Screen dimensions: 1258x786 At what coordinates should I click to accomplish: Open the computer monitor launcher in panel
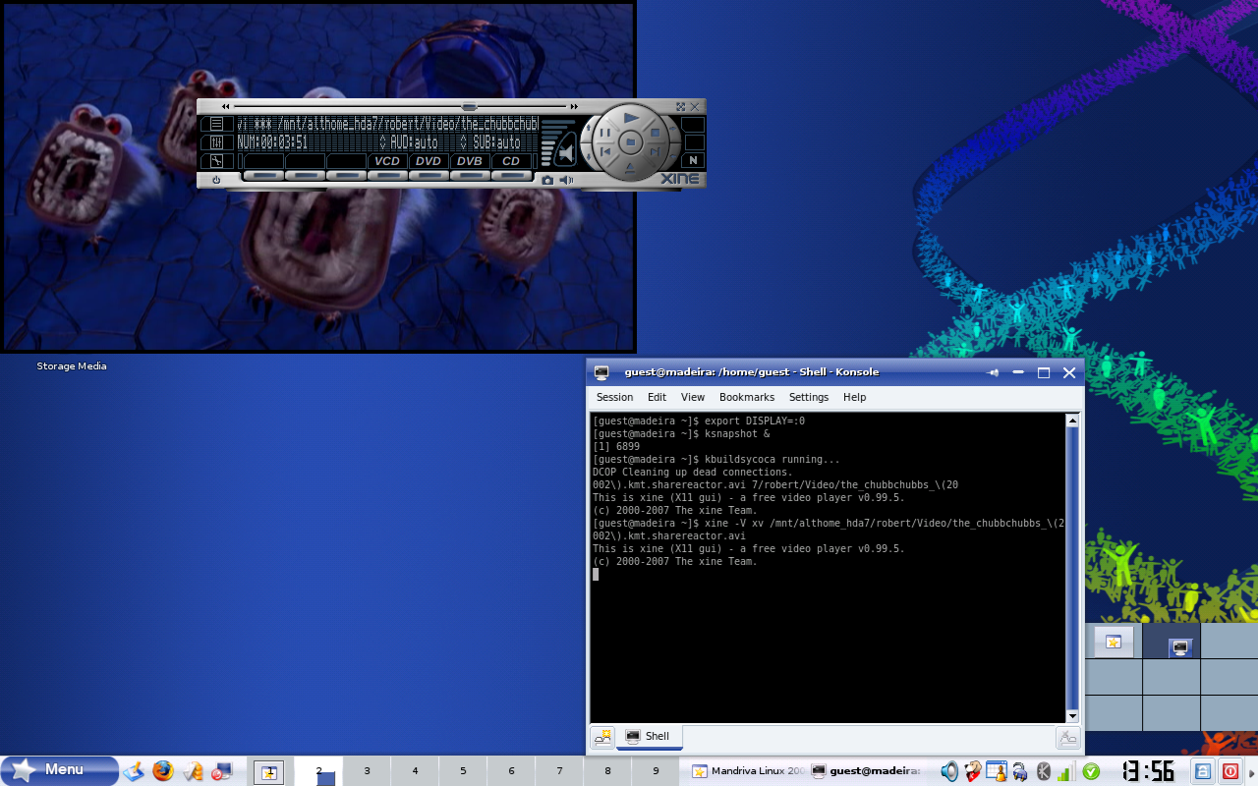(223, 771)
